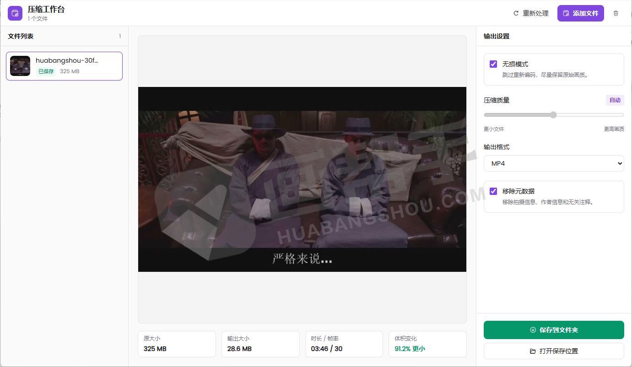
Task: Click the 91.2% 更小 size change value
Action: [410, 349]
